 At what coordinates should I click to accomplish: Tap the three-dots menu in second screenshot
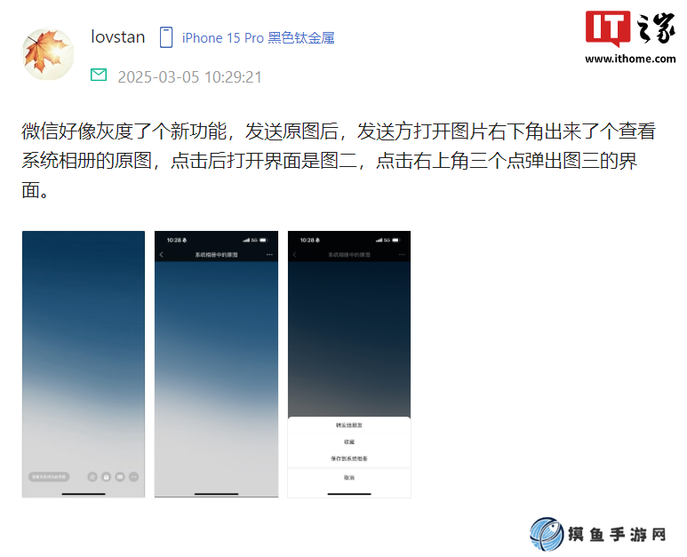click(269, 254)
